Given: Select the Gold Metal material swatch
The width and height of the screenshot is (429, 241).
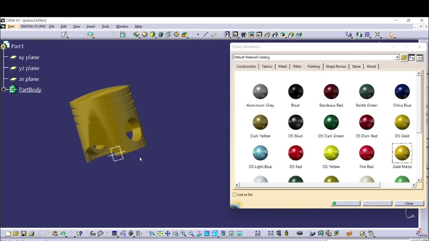Looking at the screenshot, I should coord(402,153).
